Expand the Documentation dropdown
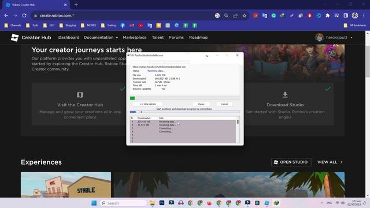This screenshot has height=208, width=370. tap(101, 38)
